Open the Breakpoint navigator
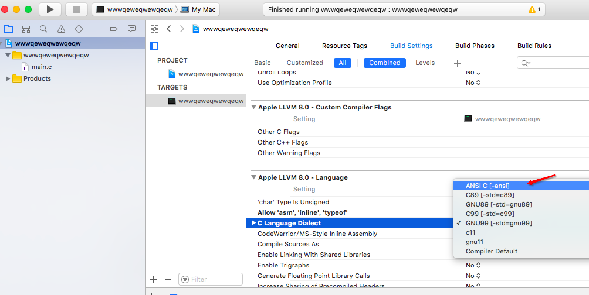589x295 pixels. (114, 29)
